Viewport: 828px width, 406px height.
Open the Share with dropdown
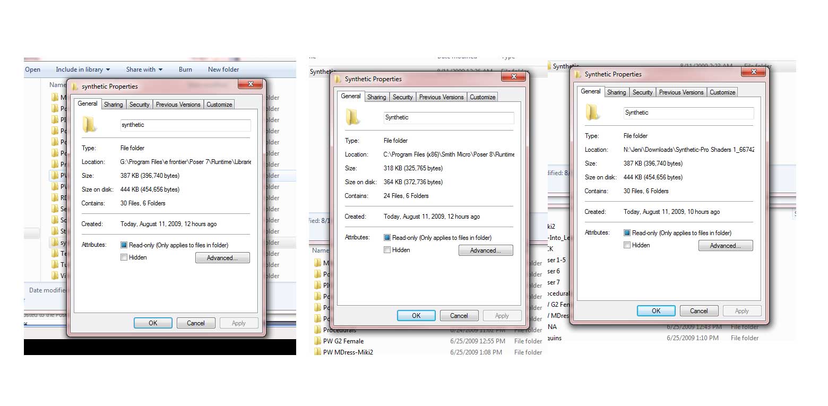coord(144,70)
